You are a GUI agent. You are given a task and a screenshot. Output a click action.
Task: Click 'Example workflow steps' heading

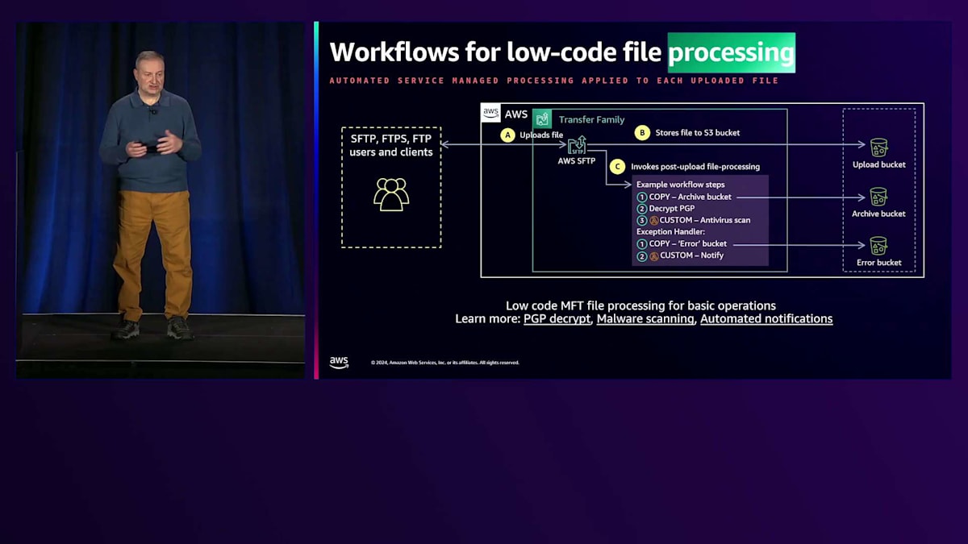pyautogui.click(x=680, y=185)
